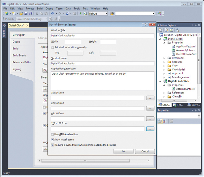This screenshot has width=204, height=177.
Task: Click the Refresh icon in Solution Explorer
Action: [171, 30]
